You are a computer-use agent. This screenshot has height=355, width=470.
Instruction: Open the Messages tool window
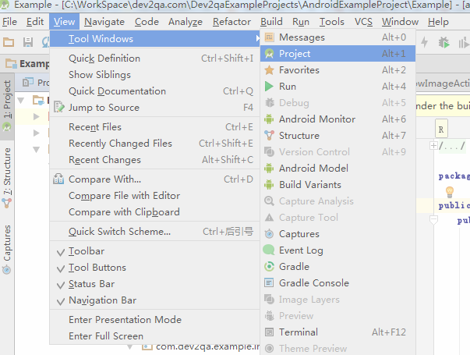302,37
